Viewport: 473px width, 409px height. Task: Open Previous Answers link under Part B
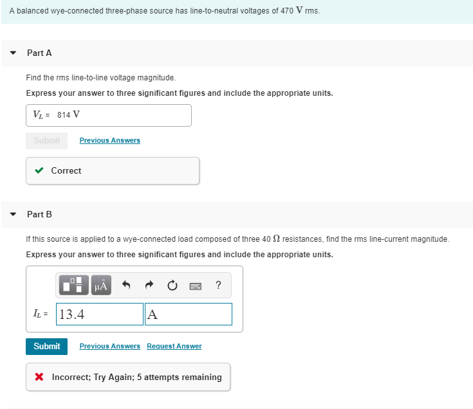coord(110,347)
